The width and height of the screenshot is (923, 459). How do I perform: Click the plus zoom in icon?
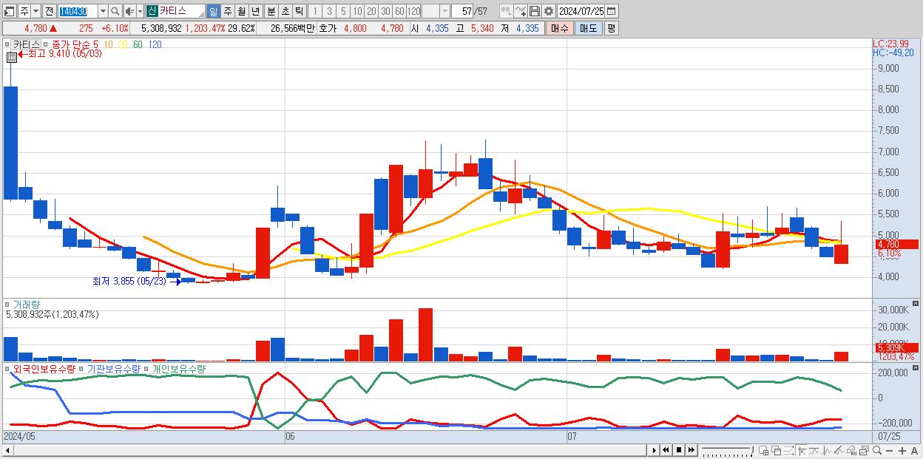(x=902, y=451)
